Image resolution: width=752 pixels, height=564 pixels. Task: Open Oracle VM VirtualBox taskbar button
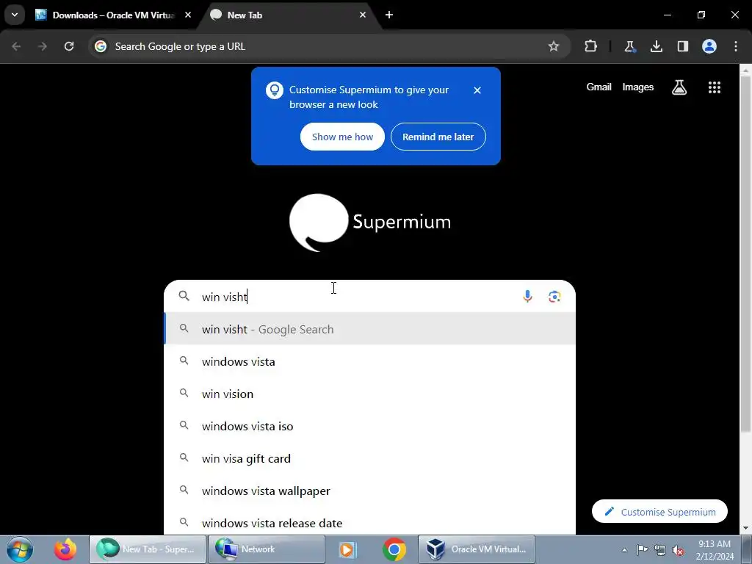point(477,549)
